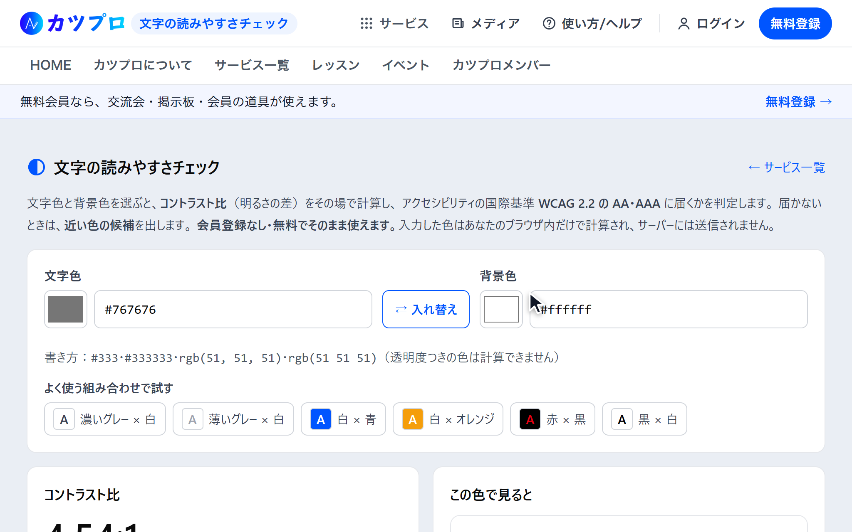Try the 白 × 青 preset

343,419
